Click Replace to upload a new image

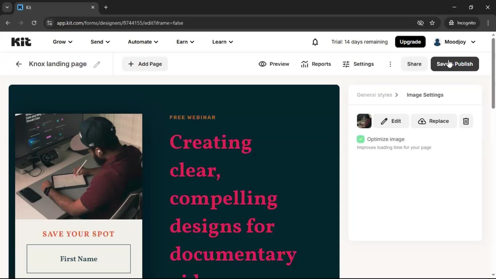click(x=434, y=121)
